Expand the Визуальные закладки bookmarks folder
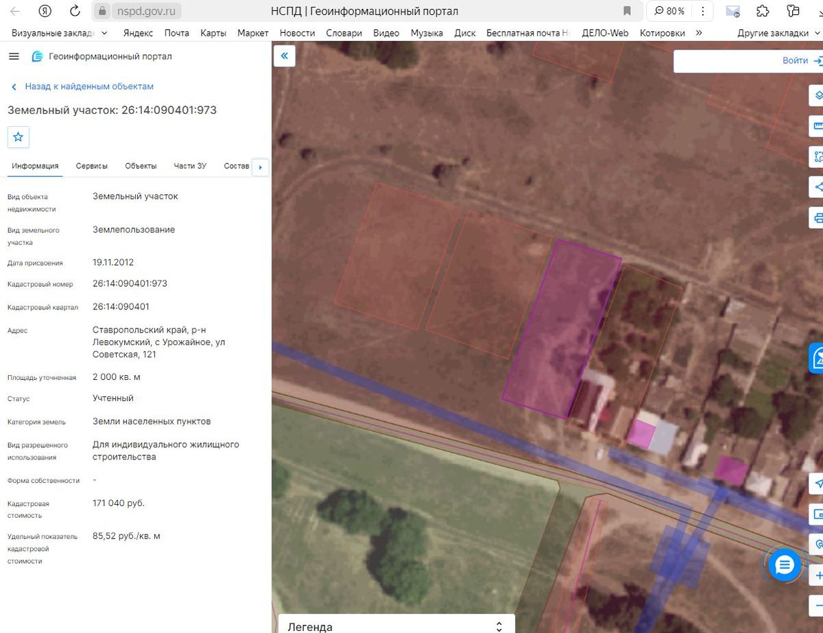 point(60,33)
